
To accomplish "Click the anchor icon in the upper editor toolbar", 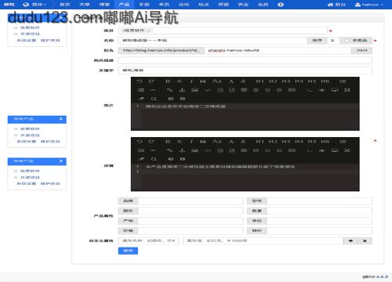I will (182, 90).
